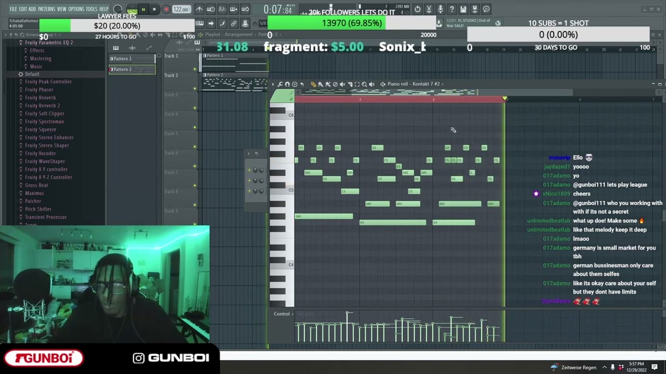Expand the Music folder in browser
Image resolution: width=666 pixels, height=374 pixels.
[x=36, y=66]
